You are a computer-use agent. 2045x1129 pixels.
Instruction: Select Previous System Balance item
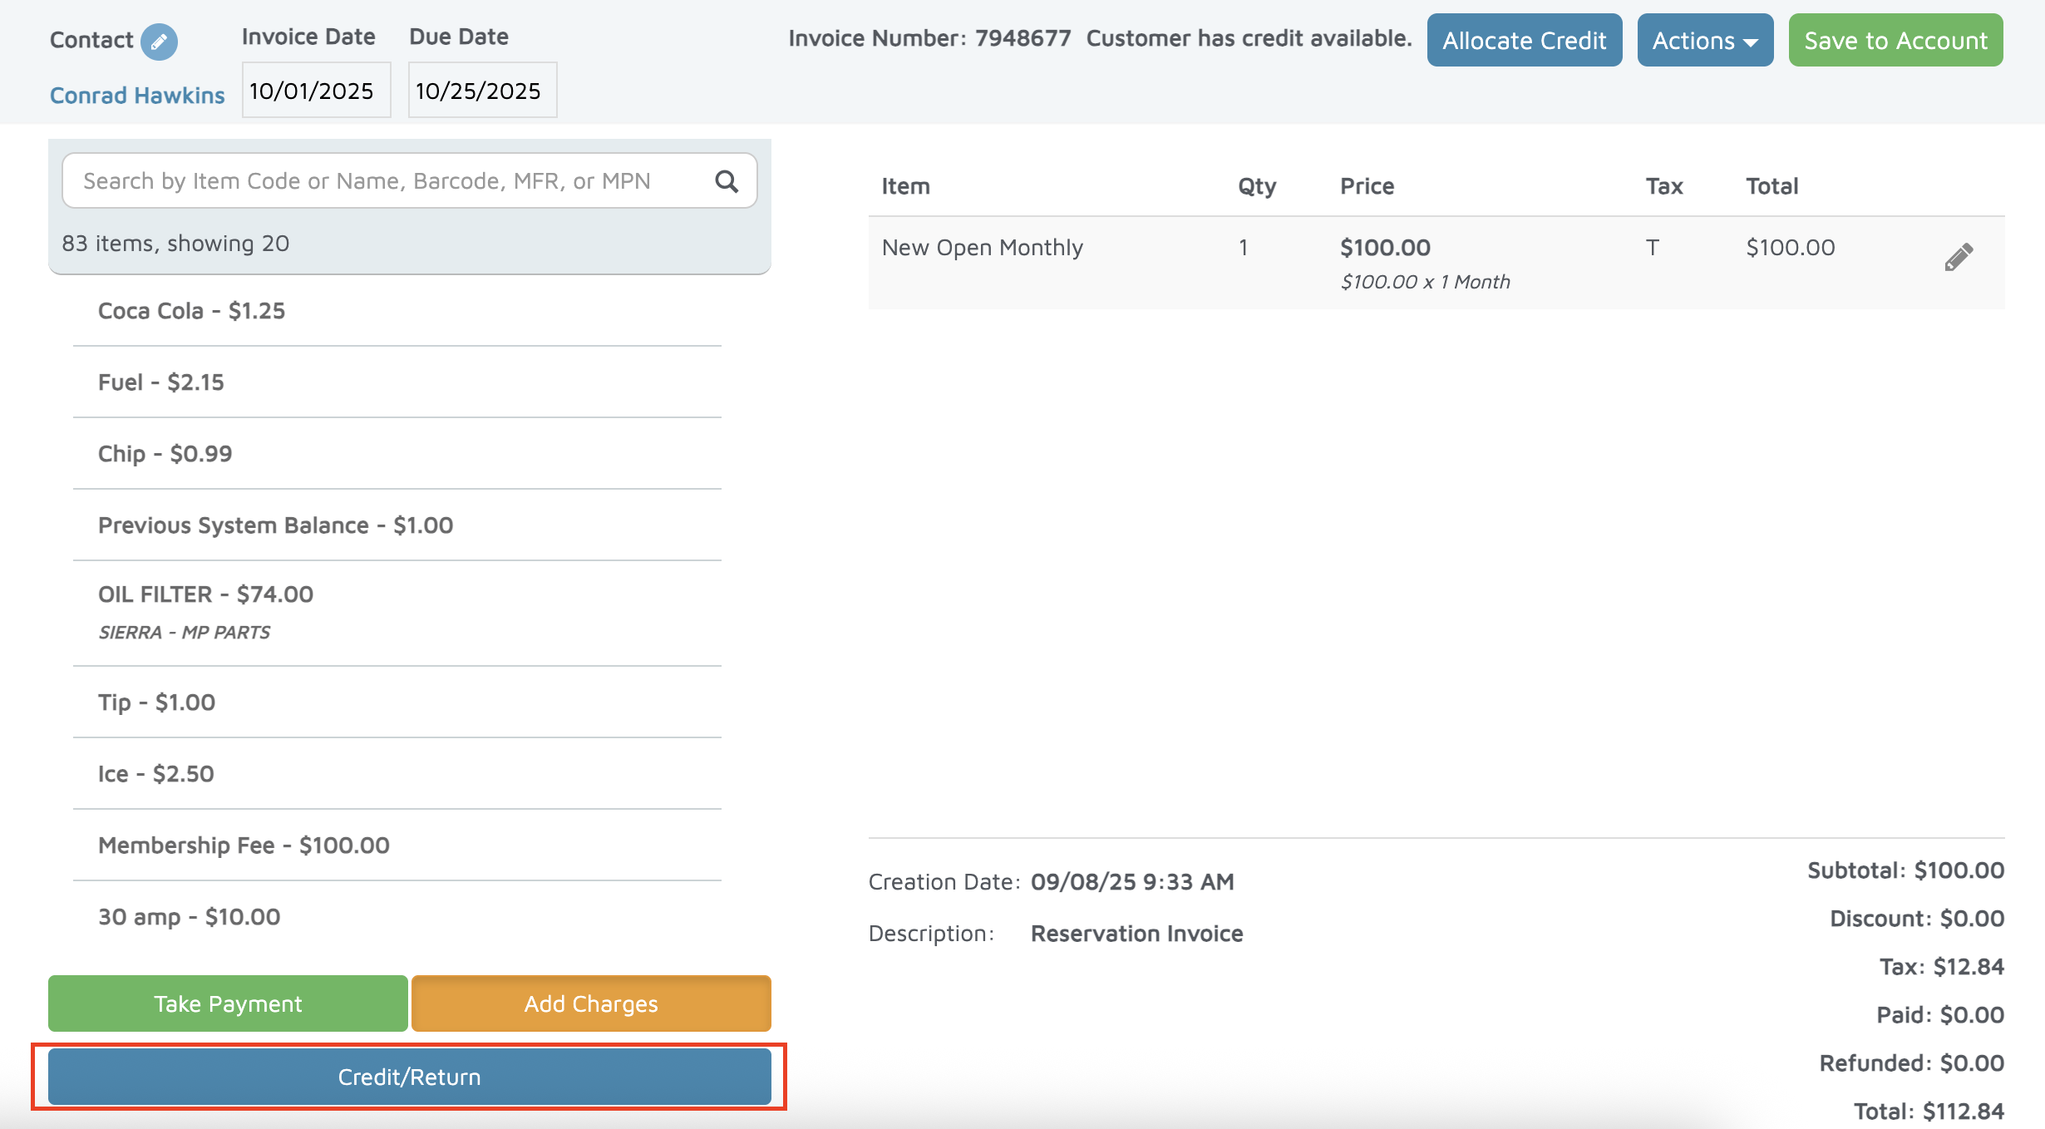pos(275,525)
